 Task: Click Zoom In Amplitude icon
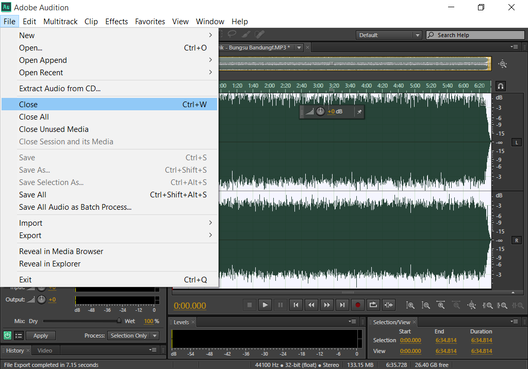[x=410, y=306]
